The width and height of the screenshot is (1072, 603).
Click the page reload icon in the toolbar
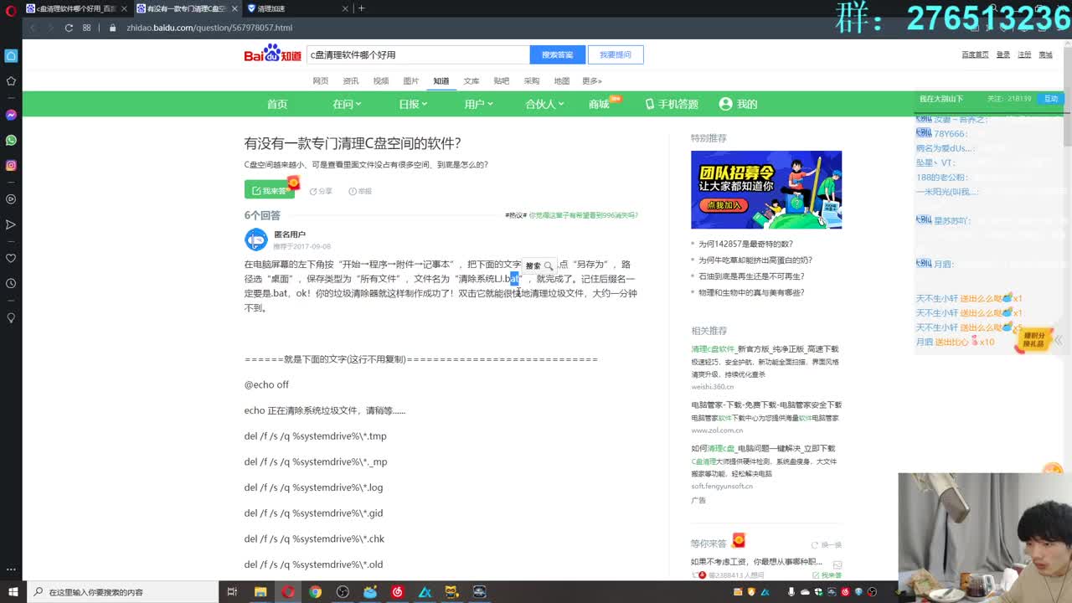(69, 27)
